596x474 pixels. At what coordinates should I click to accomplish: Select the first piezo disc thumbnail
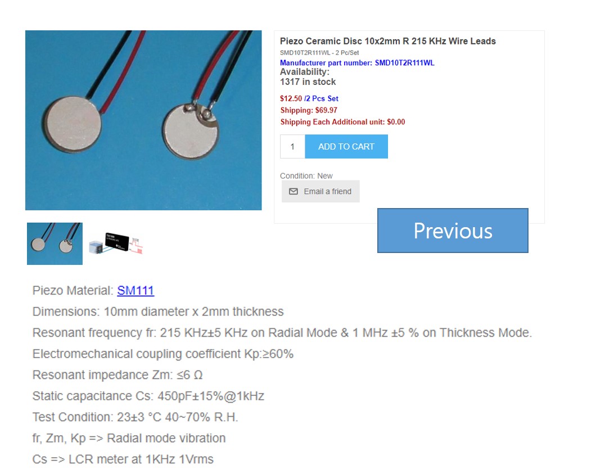[55, 243]
